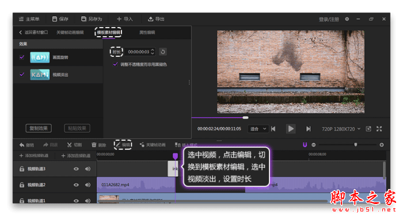The width and height of the screenshot is (403, 216).
Task: Click the 导出 export button
Action: pyautogui.click(x=156, y=19)
